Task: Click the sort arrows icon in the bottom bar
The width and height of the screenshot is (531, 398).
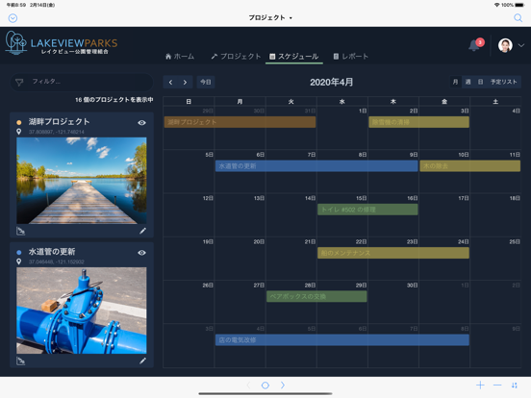Action: tap(514, 386)
